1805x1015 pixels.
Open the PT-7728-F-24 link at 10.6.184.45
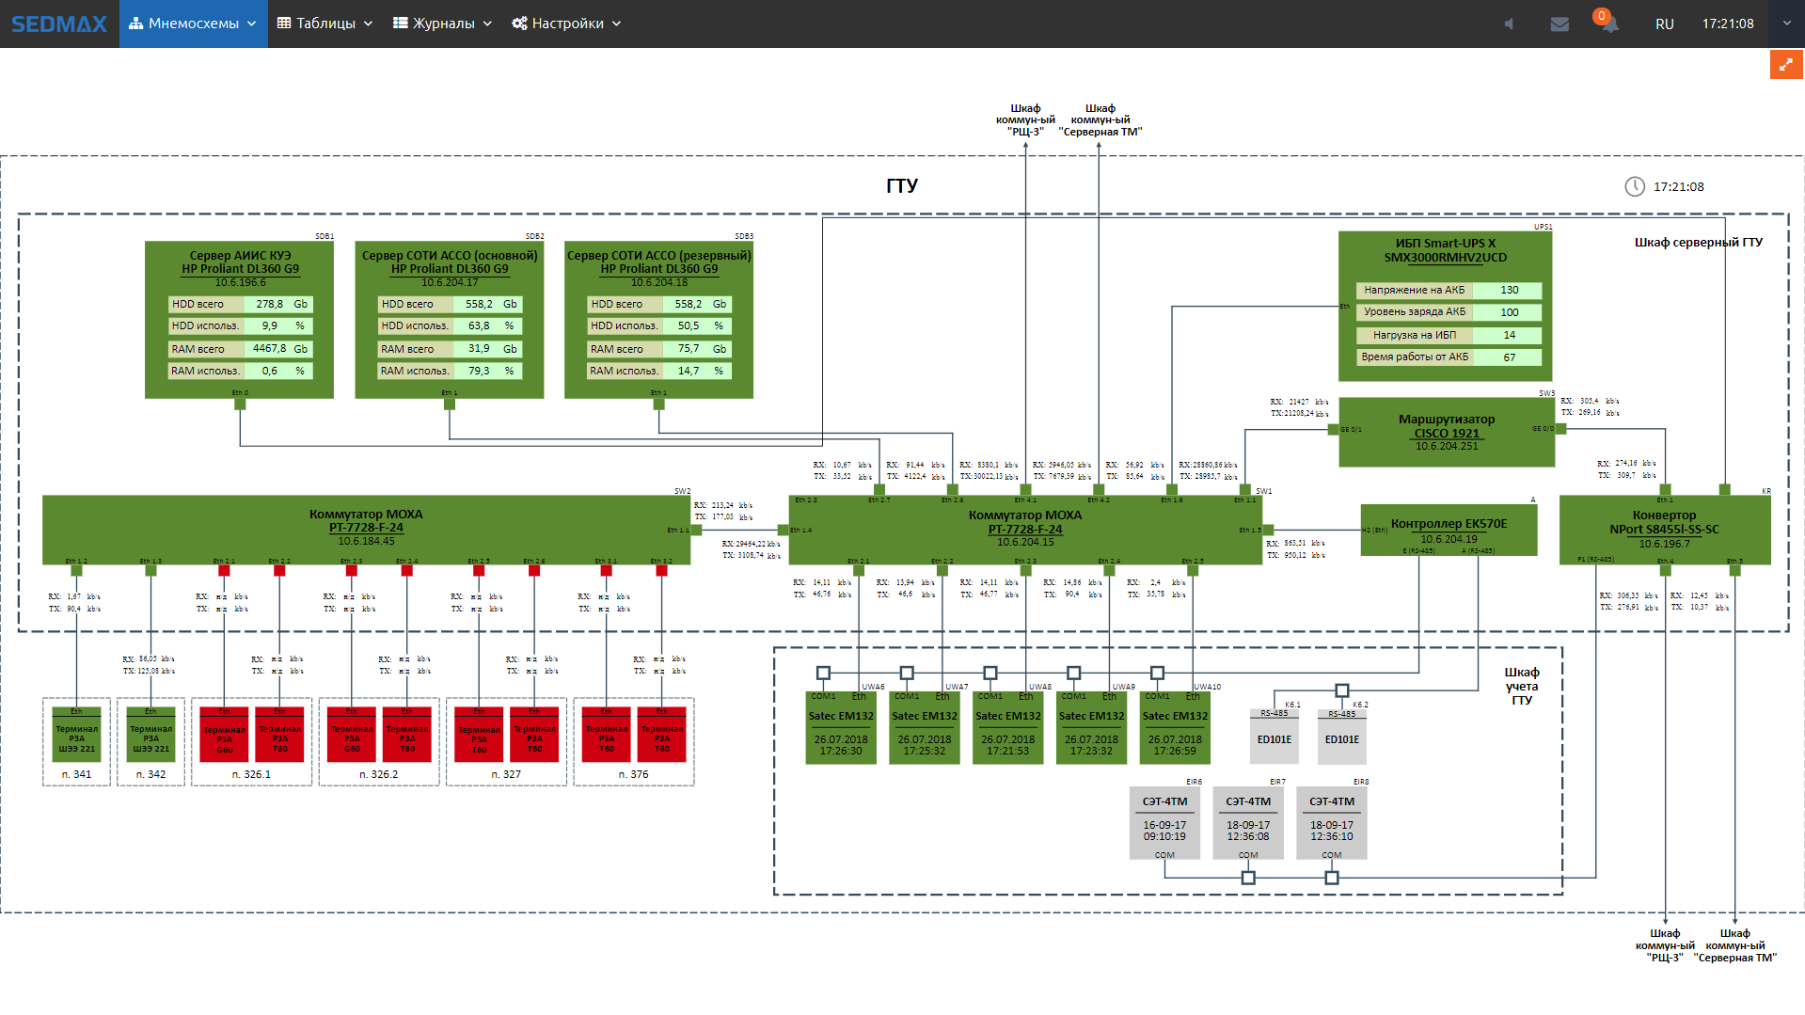click(366, 528)
